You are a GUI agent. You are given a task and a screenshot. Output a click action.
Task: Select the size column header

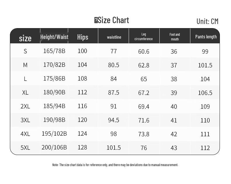[x=25, y=38]
